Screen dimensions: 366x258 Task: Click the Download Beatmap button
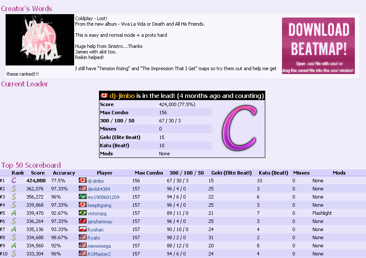(x=318, y=46)
